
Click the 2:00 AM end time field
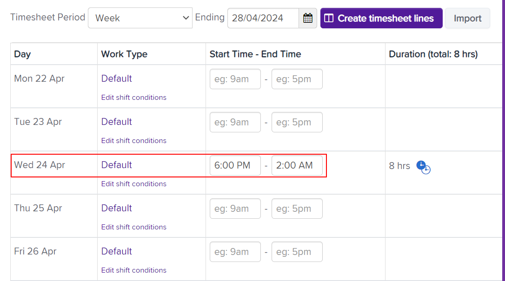click(x=297, y=165)
